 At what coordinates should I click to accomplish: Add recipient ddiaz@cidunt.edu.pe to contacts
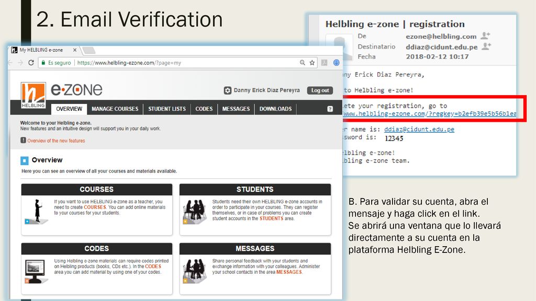pyautogui.click(x=486, y=46)
